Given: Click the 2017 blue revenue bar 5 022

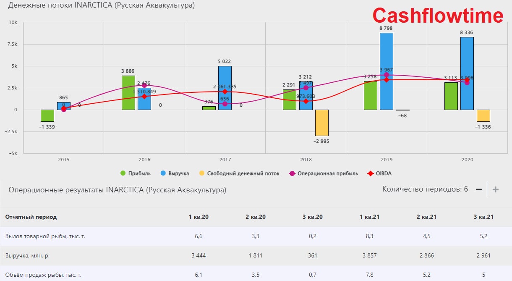Looking at the screenshot, I should (225, 88).
